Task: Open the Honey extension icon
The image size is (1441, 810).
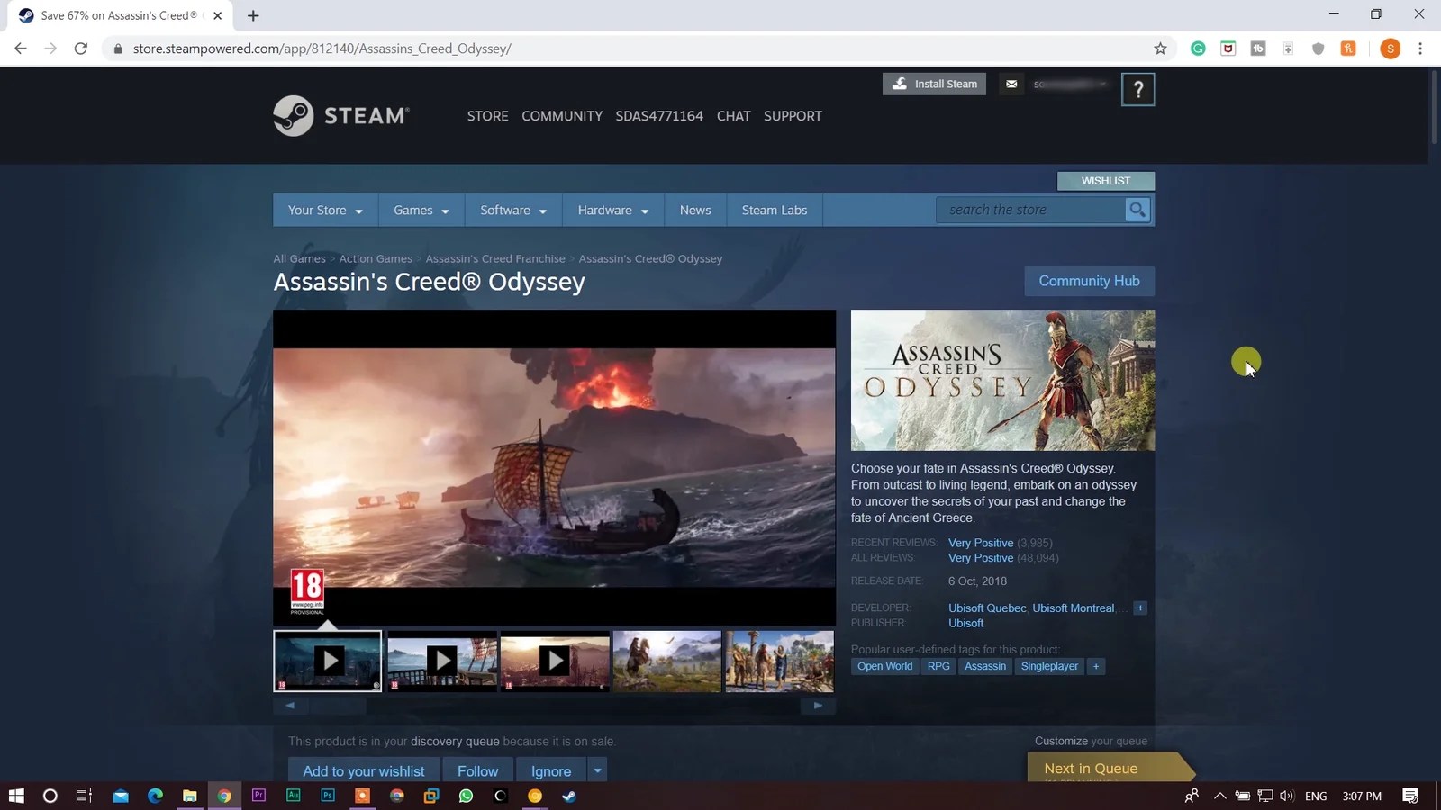Action: tap(1348, 49)
